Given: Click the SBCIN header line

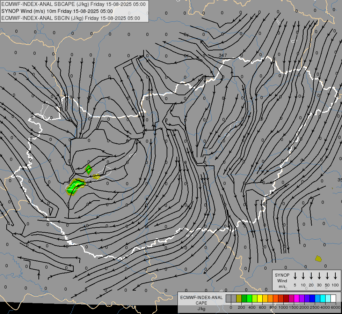Looking at the screenshot, I should point(71,18).
